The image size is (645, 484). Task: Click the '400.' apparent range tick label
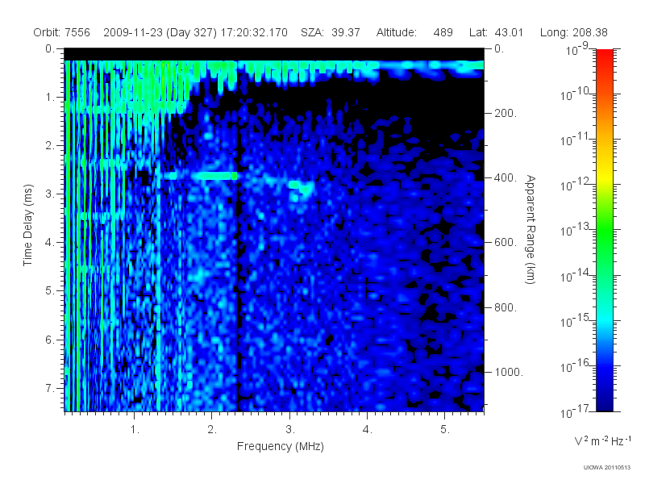(506, 177)
